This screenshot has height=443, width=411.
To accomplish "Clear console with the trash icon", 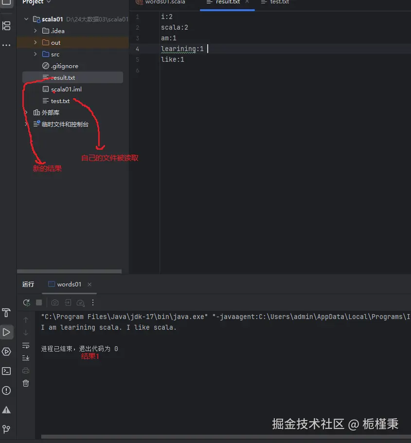I will [26, 383].
